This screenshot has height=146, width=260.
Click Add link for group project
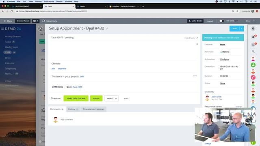[x=82, y=77]
